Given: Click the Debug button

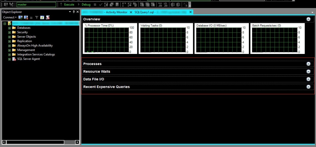Looking at the screenshot, I should point(84,4).
